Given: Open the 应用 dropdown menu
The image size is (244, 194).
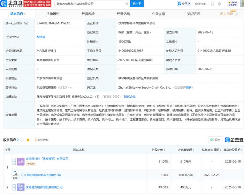Looking at the screenshot, I should [184, 4].
